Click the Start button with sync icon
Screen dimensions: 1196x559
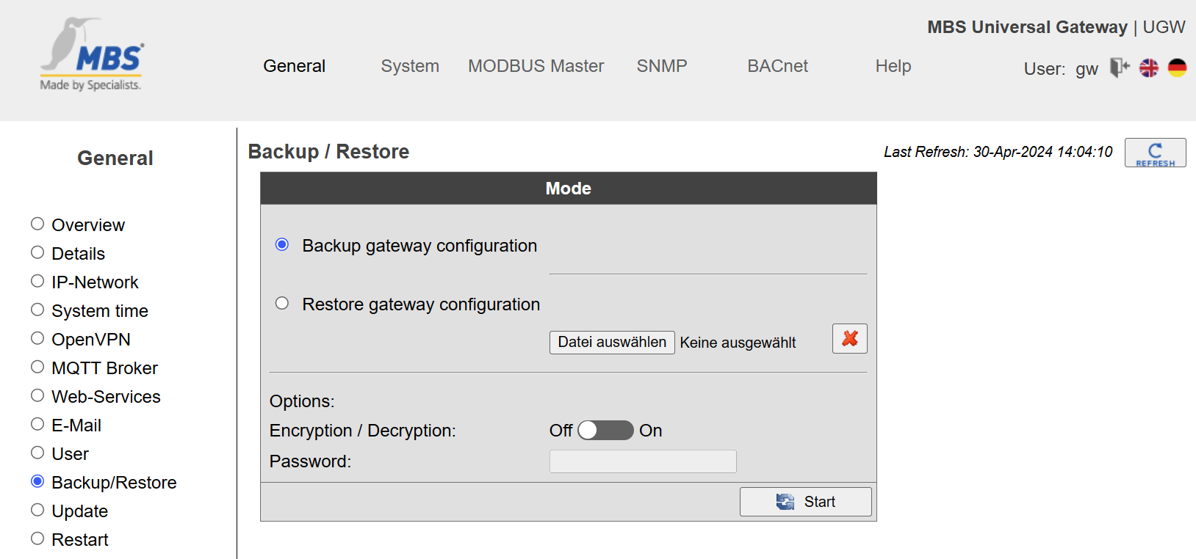[805, 502]
